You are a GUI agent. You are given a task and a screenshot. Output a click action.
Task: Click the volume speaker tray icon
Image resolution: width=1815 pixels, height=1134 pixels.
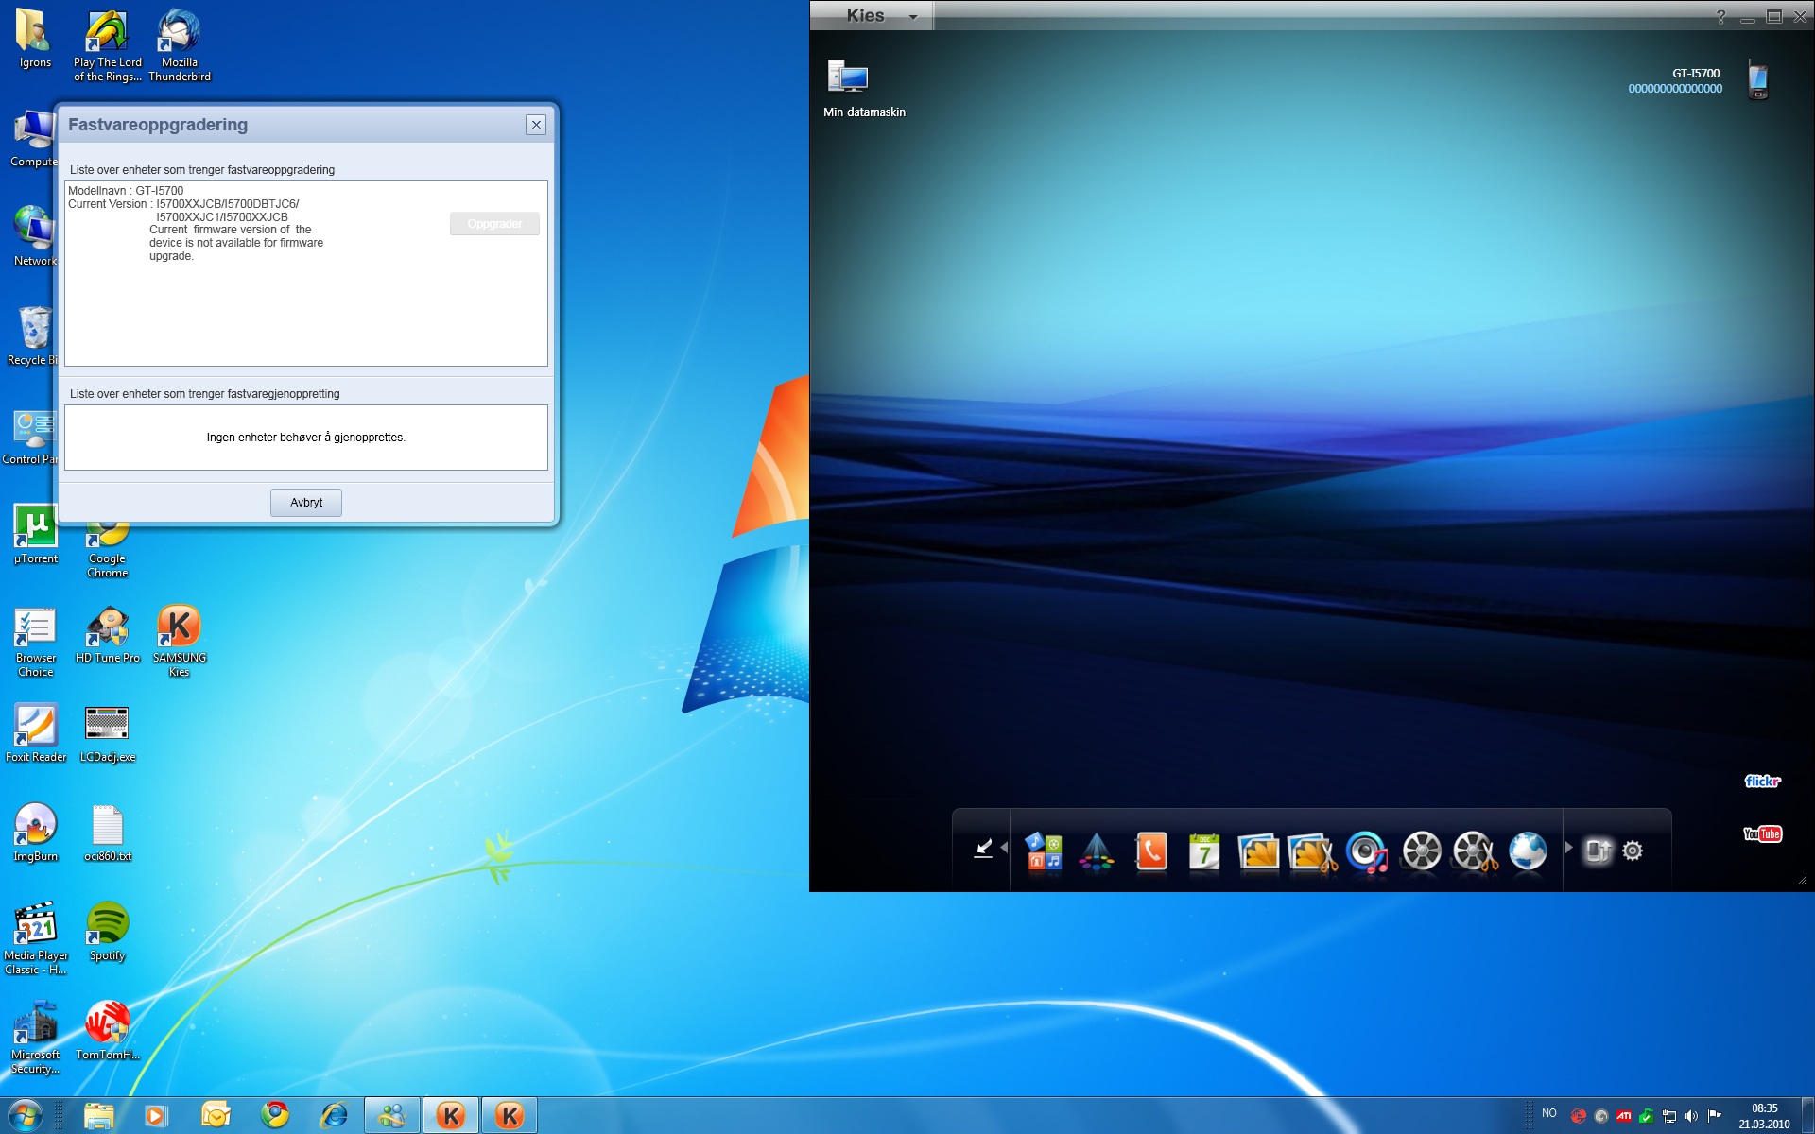(x=1691, y=1116)
